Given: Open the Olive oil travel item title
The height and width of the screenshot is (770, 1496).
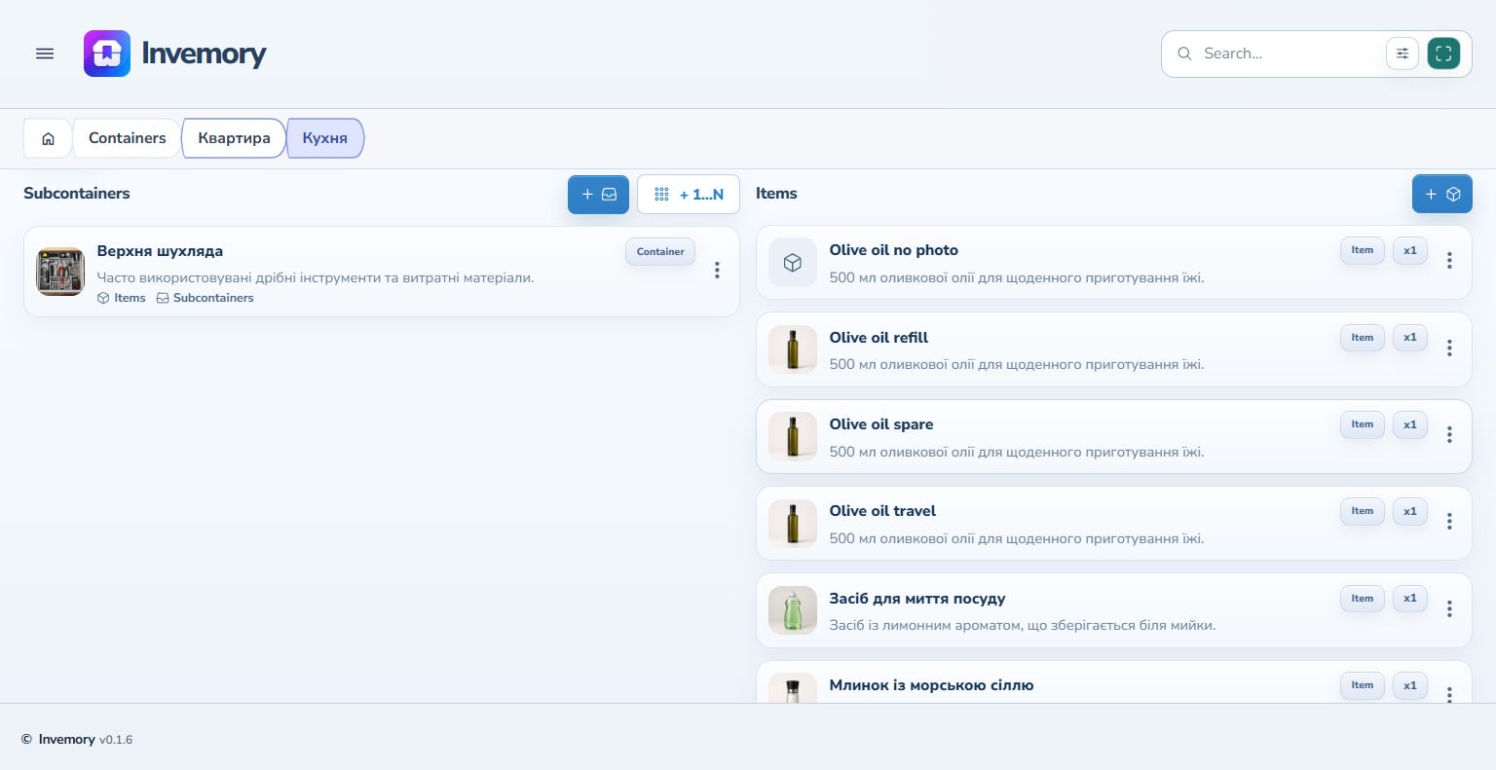Looking at the screenshot, I should pos(882,511).
